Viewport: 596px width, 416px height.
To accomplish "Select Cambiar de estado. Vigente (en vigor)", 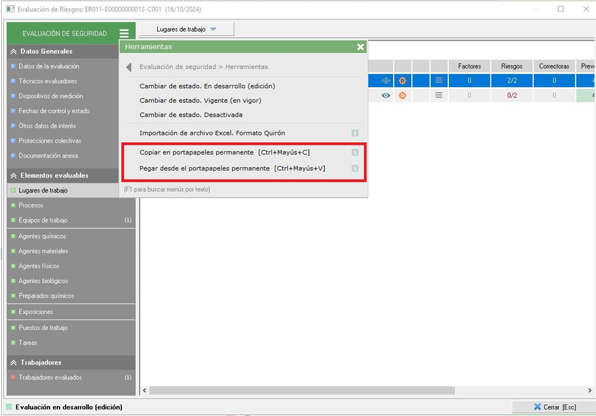I will click(200, 101).
